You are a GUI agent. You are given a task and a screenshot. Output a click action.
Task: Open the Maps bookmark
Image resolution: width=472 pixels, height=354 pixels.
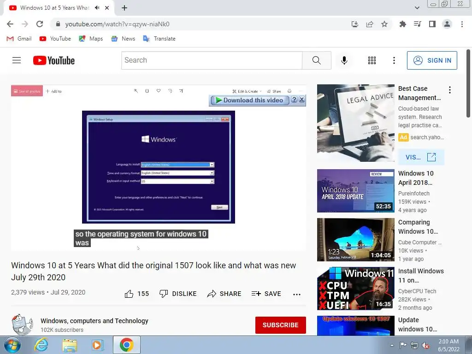click(91, 39)
